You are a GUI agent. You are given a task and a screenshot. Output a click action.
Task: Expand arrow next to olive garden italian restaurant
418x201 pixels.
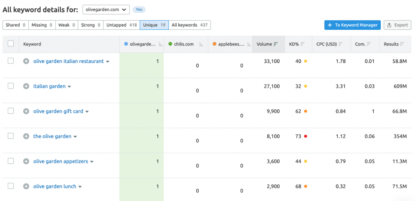pyautogui.click(x=108, y=62)
